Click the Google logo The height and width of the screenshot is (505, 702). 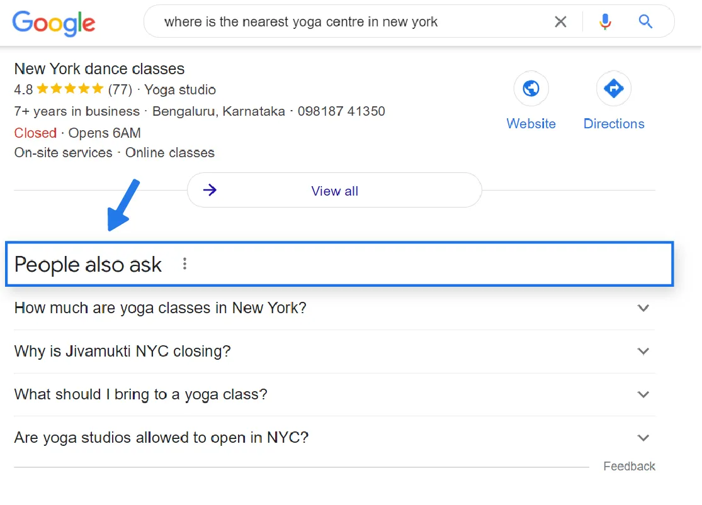[54, 23]
